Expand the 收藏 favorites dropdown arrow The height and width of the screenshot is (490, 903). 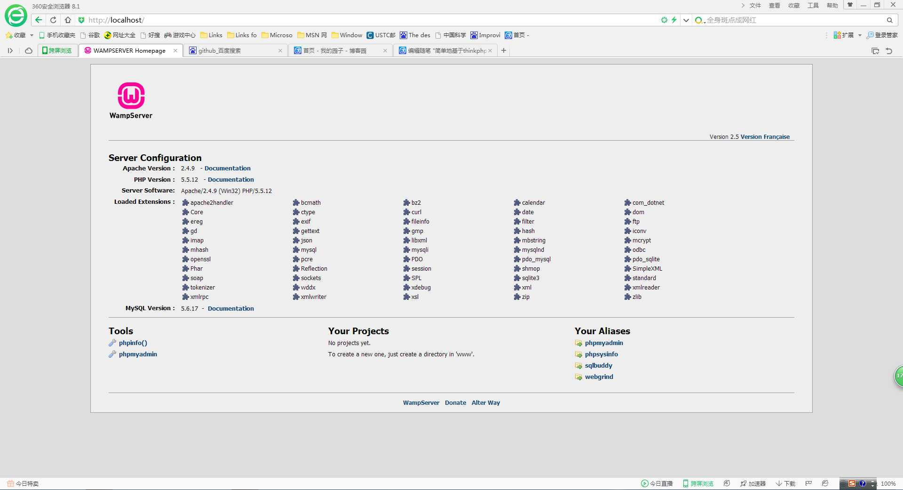click(x=32, y=35)
